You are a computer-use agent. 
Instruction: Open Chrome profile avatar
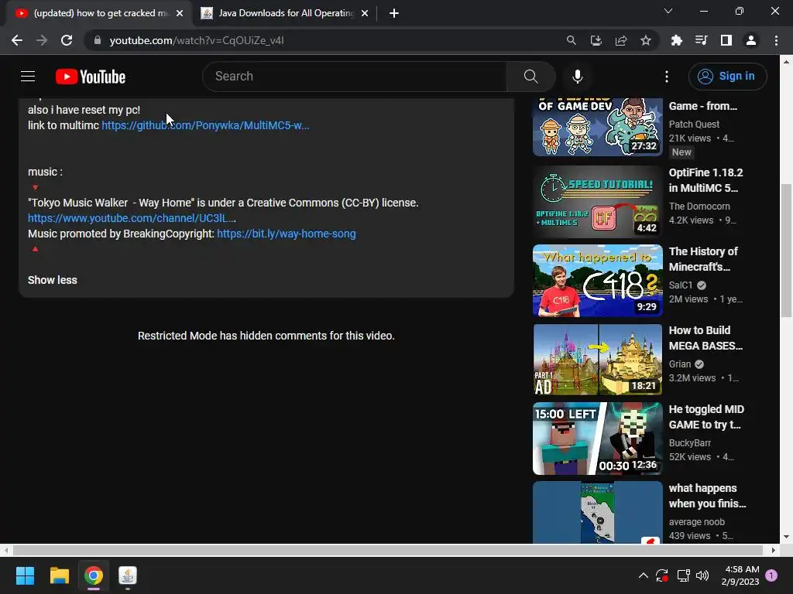(x=751, y=40)
